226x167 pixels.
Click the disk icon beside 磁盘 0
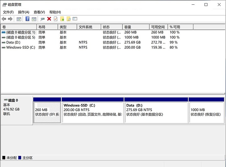(6, 100)
